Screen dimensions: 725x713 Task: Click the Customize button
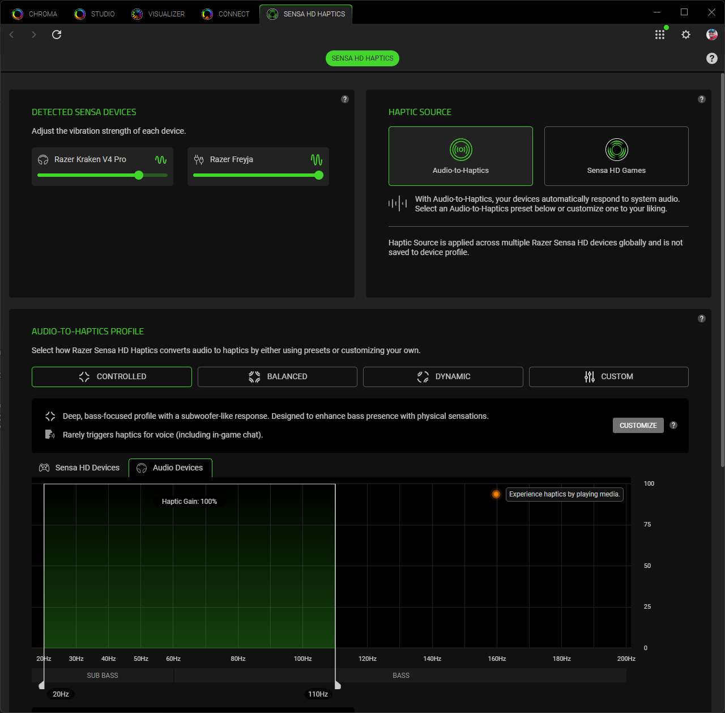coord(638,426)
